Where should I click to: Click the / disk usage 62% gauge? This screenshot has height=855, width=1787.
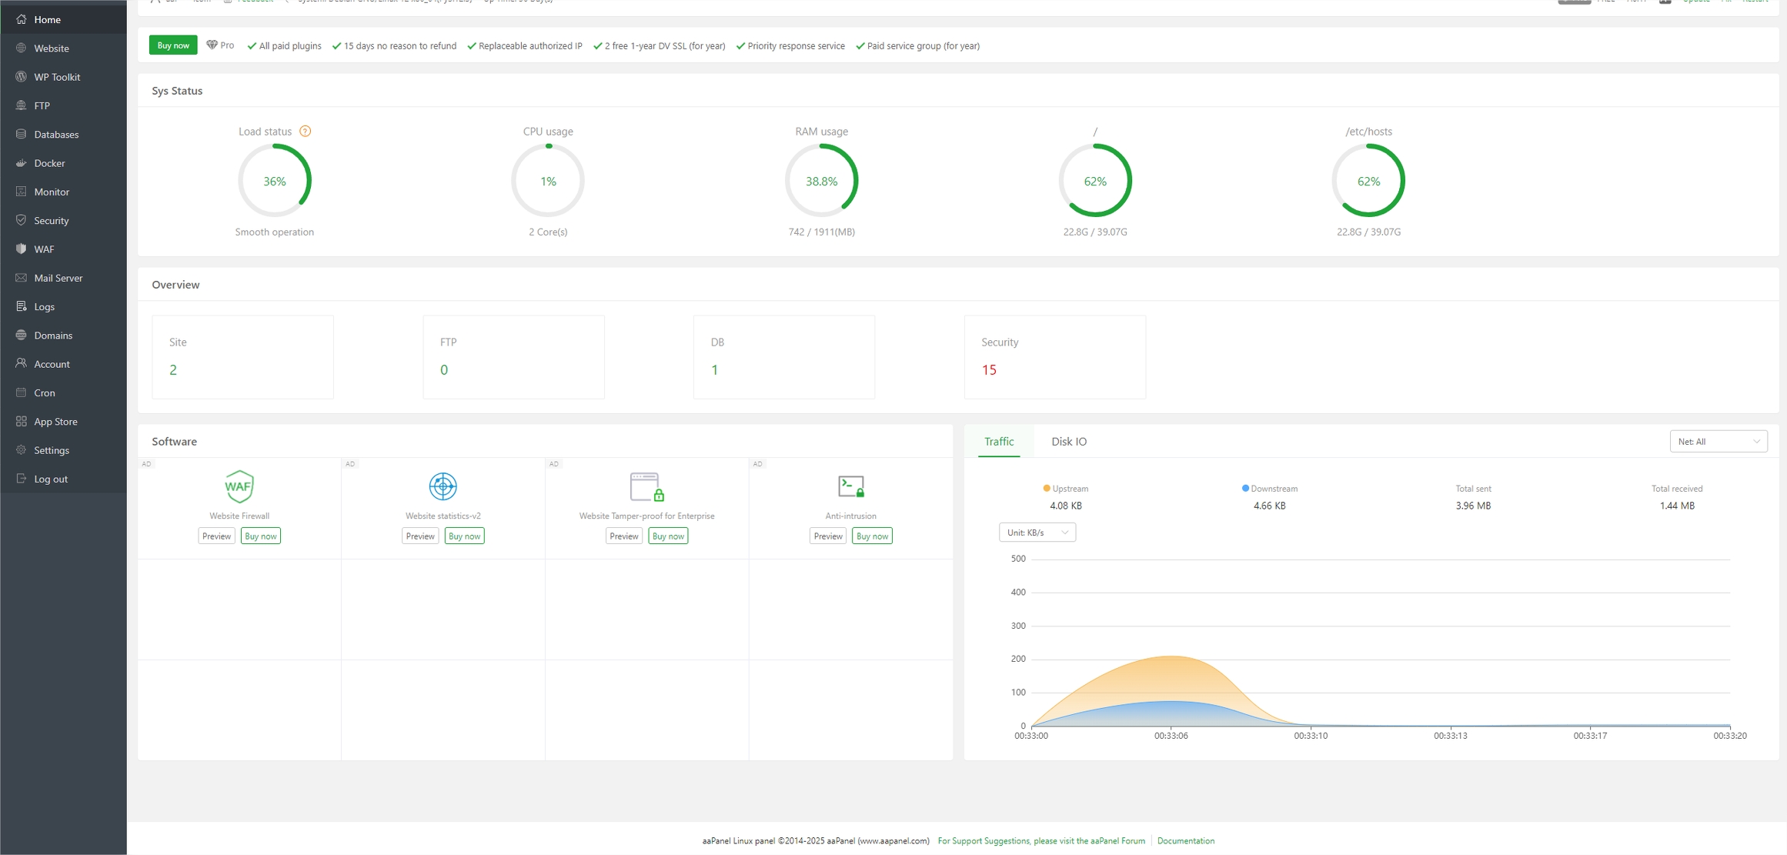tap(1095, 181)
